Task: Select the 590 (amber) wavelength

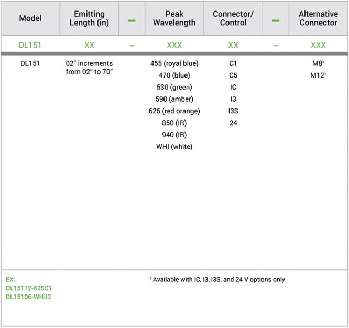Action: pyautogui.click(x=174, y=99)
